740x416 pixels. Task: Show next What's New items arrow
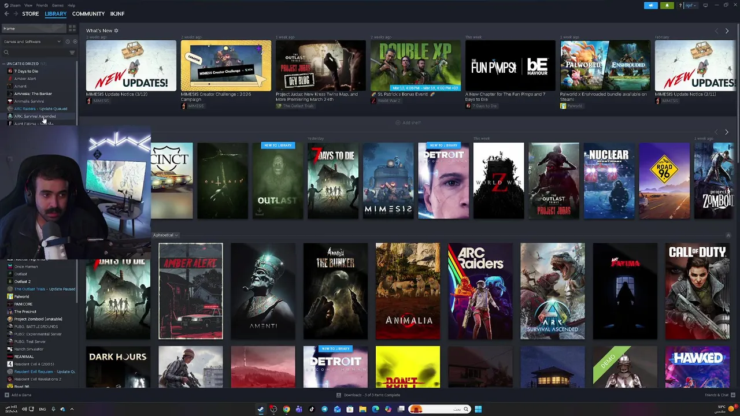tap(727, 31)
